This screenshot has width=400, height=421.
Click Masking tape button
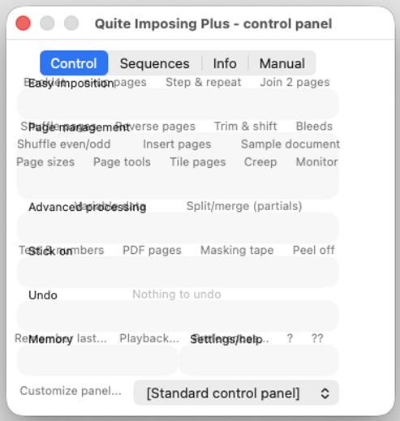coord(237,250)
